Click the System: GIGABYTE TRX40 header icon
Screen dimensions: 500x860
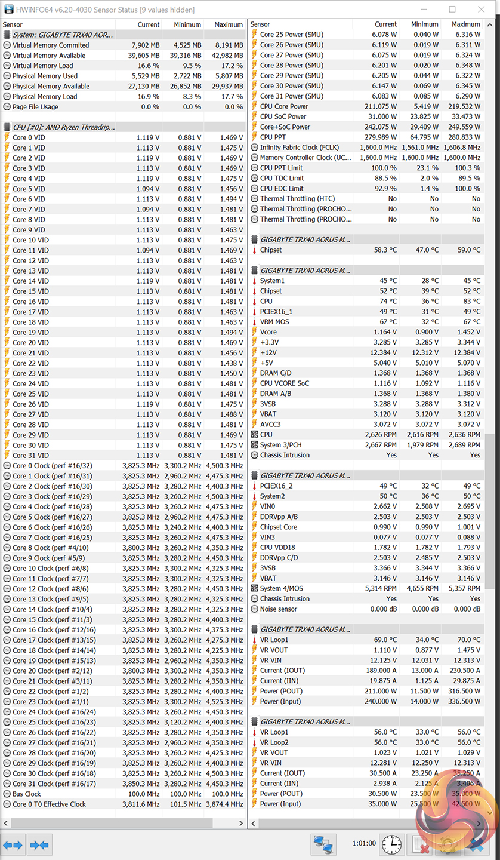7,35
